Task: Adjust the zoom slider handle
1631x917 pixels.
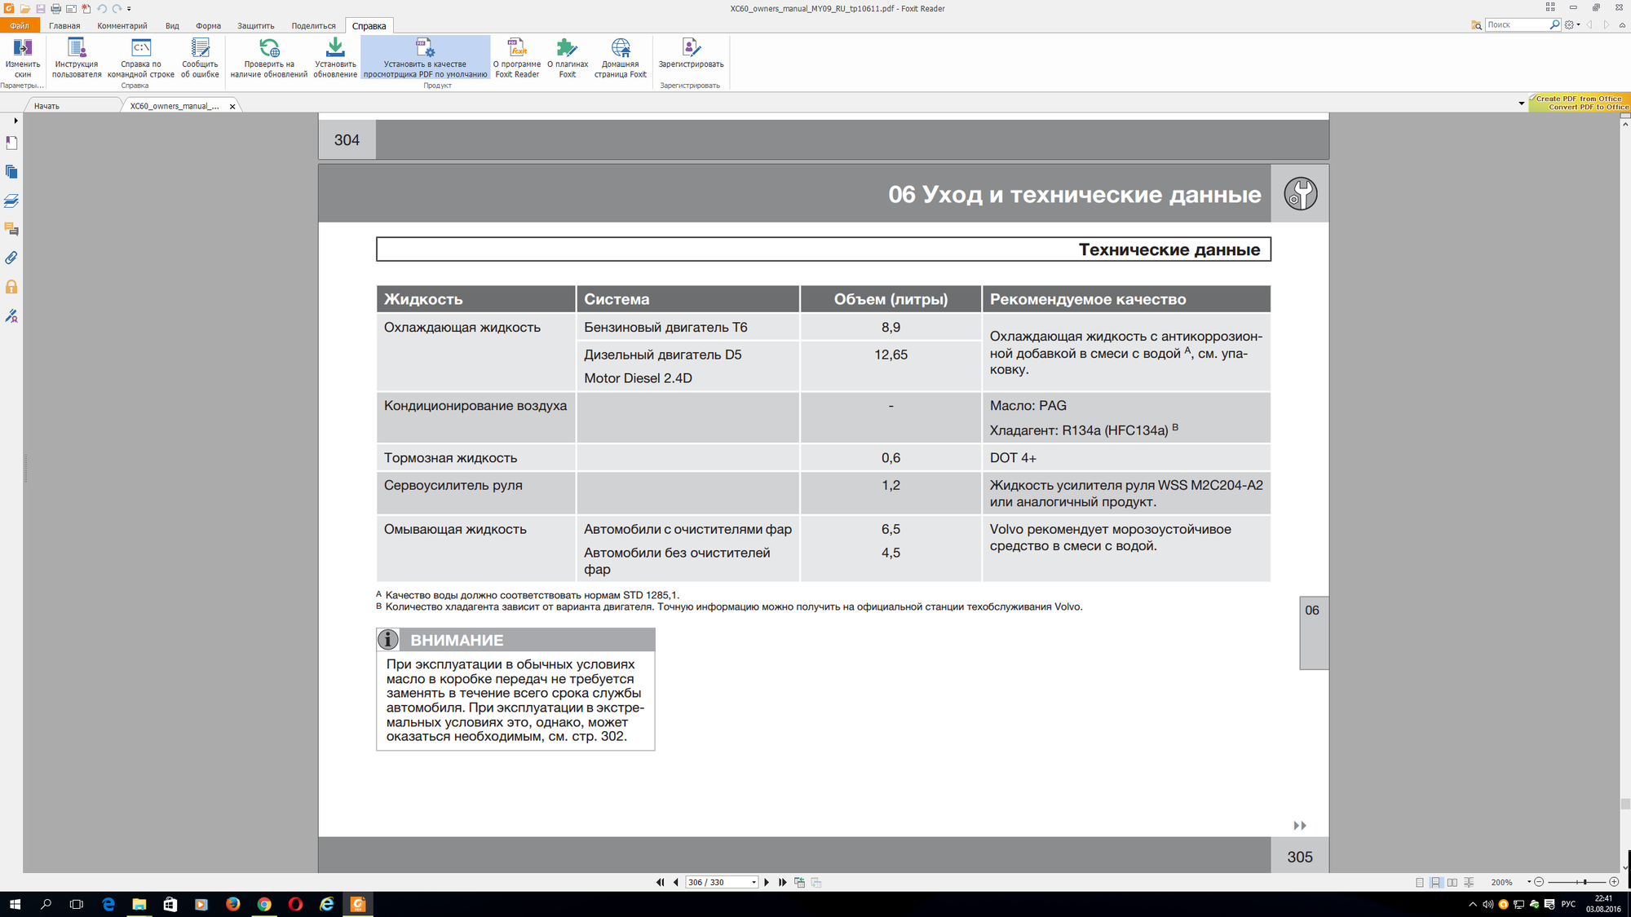Action: 1584,882
